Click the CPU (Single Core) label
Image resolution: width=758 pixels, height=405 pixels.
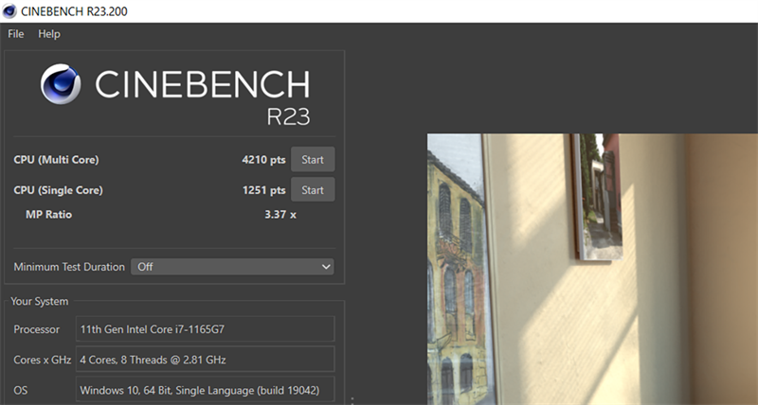[58, 190]
